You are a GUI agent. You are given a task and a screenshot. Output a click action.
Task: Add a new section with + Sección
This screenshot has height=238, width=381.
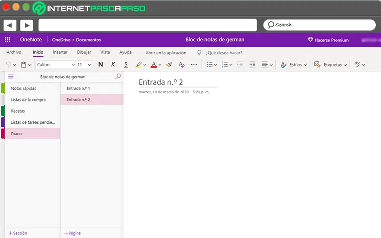pos(18,233)
